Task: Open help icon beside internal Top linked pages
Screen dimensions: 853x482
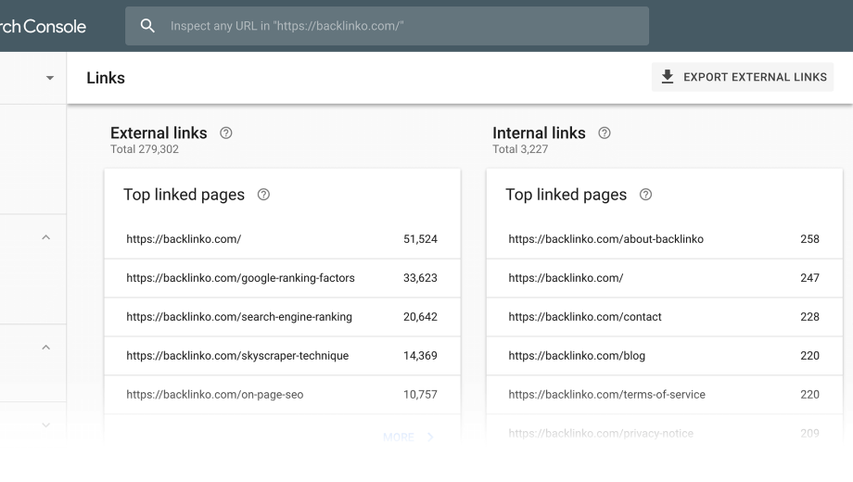Action: click(x=645, y=195)
